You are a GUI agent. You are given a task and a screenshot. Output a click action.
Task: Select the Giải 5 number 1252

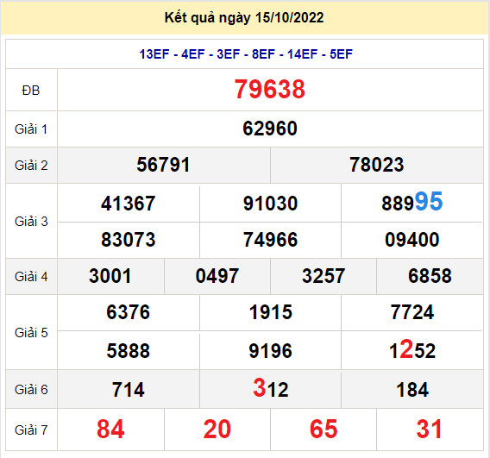tap(412, 349)
